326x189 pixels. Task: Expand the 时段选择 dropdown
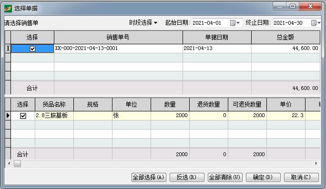pos(143,23)
